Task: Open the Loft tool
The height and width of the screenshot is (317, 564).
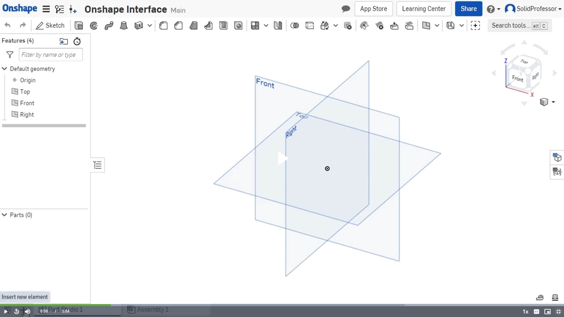Action: pyautogui.click(x=124, y=26)
